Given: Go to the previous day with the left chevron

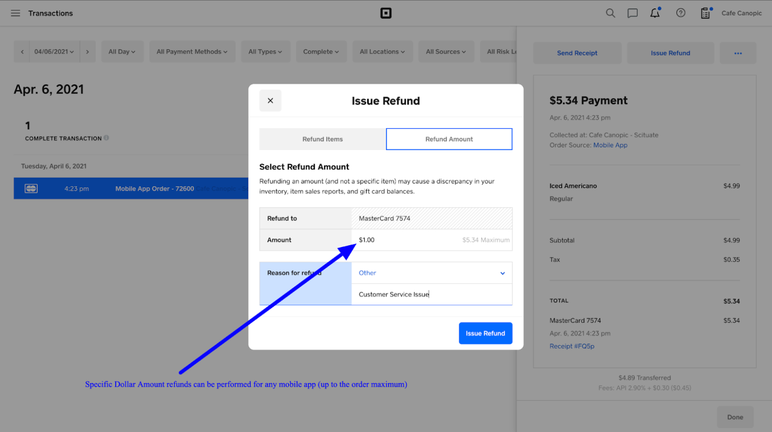Looking at the screenshot, I should [22, 52].
